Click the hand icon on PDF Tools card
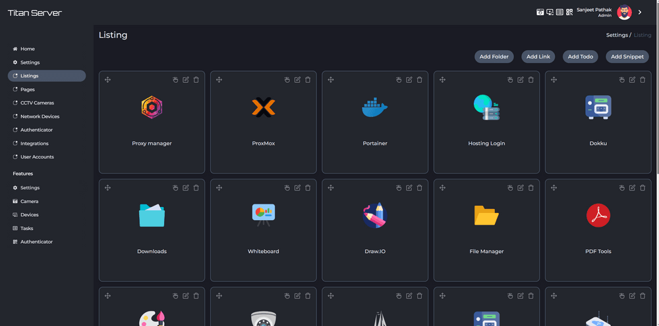 coord(622,188)
